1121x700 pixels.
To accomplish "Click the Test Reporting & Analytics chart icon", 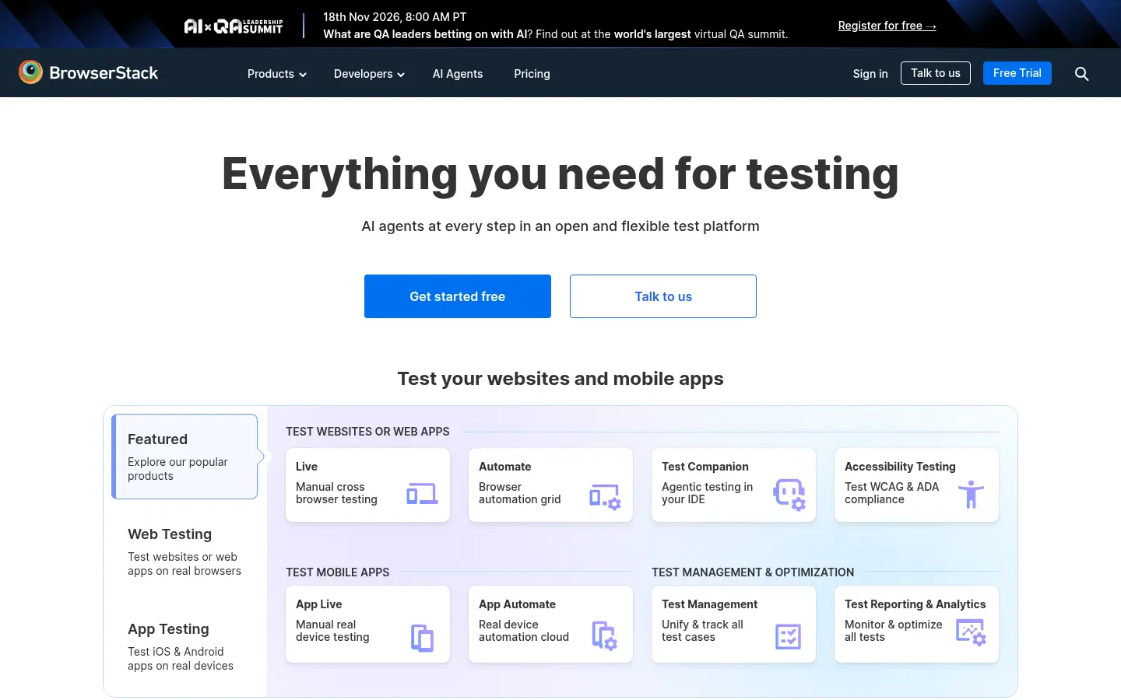I will [971, 632].
